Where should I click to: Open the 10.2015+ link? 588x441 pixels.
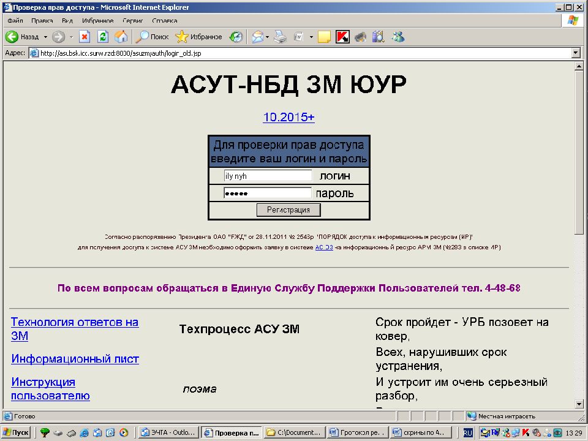coord(288,117)
